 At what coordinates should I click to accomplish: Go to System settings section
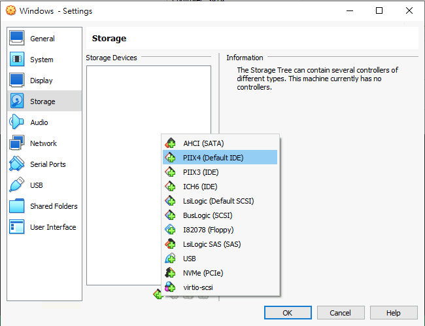coord(42,60)
